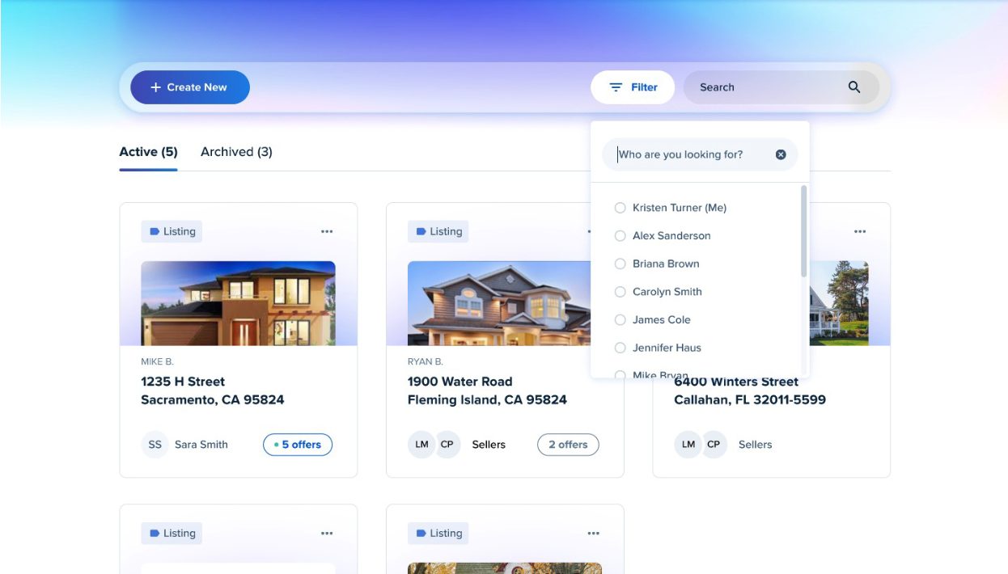Click Sellers label on 6400 Winters Street card
The image size is (1008, 574).
(x=755, y=445)
